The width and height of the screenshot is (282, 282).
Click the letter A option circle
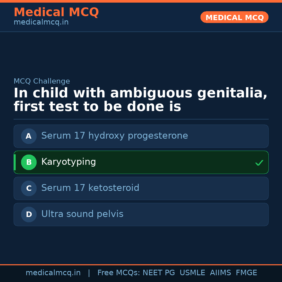tap(29, 136)
